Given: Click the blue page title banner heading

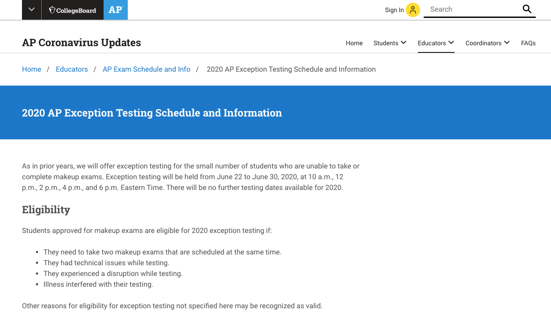Looking at the screenshot, I should point(152,113).
